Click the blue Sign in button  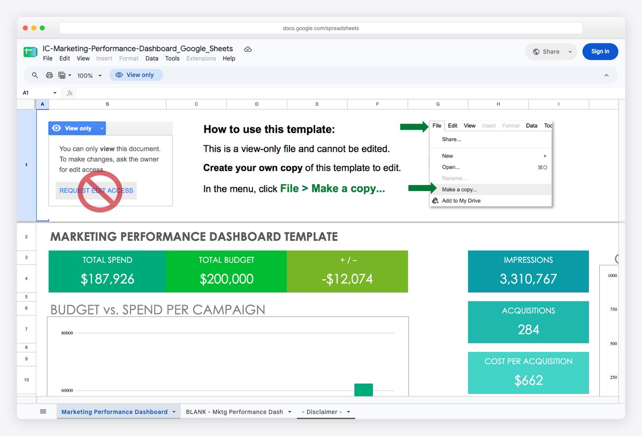pyautogui.click(x=600, y=51)
